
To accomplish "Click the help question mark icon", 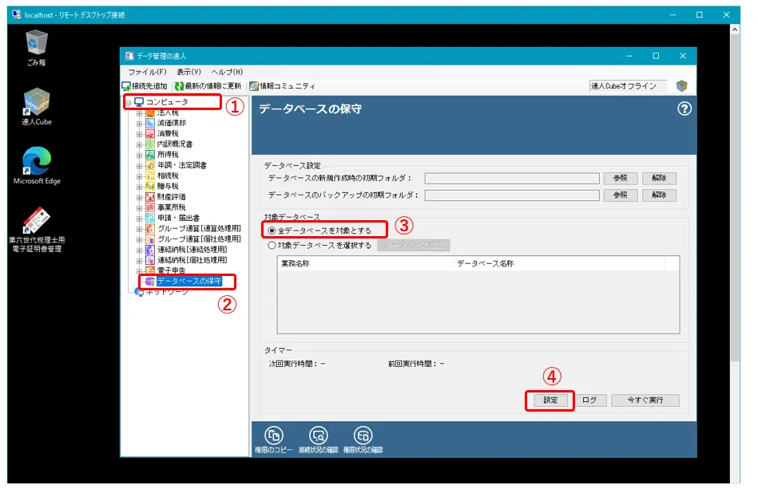I will pyautogui.click(x=684, y=110).
